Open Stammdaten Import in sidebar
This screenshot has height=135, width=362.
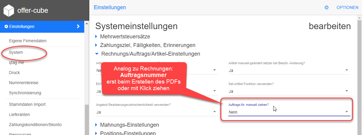tap(27, 104)
